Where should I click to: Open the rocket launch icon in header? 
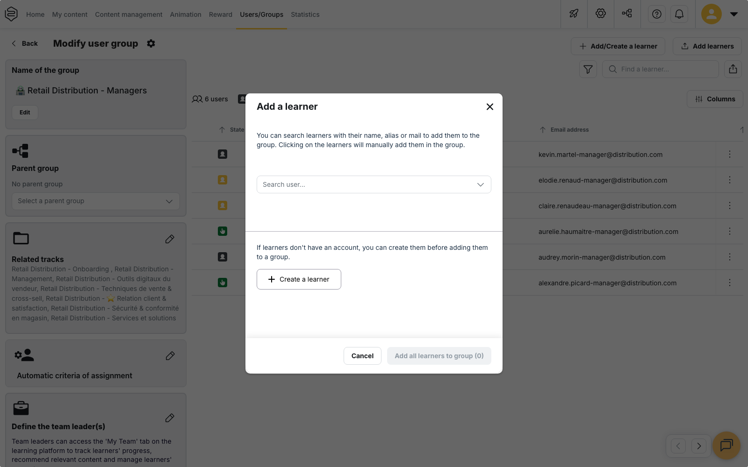coord(574,14)
